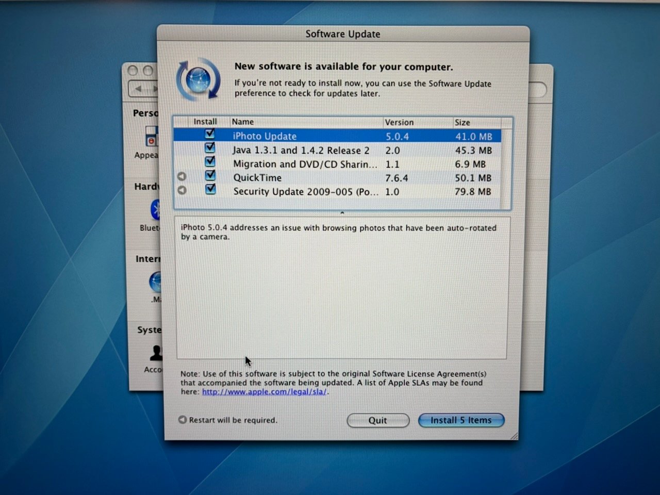Open the .Mac pane in System Preferences
This screenshot has height=495, width=660.
point(155,287)
